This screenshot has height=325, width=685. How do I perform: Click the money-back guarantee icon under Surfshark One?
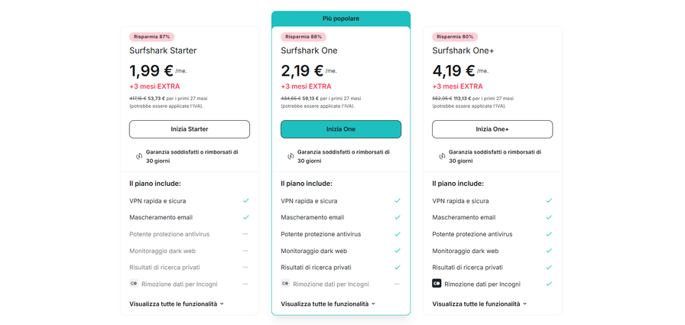click(x=291, y=156)
